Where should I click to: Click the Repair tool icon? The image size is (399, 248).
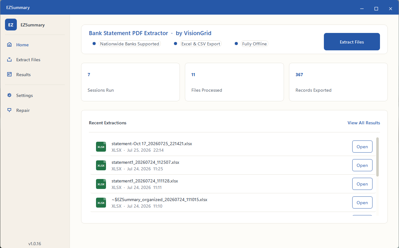[x=10, y=110]
